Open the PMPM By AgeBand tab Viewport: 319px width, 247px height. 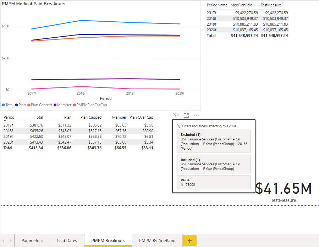click(x=157, y=241)
